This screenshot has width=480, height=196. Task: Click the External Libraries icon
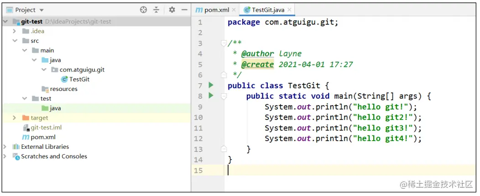pyautogui.click(x=16, y=147)
